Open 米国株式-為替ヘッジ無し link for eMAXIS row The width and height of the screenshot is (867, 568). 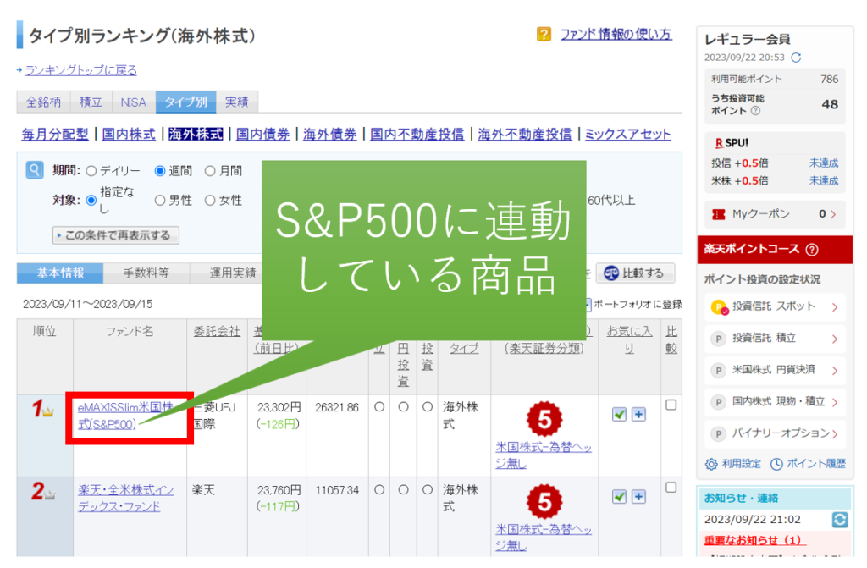tap(544, 455)
